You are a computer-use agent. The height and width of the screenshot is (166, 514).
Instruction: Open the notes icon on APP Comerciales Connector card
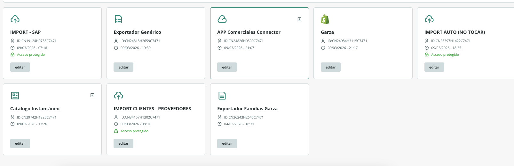299,19
